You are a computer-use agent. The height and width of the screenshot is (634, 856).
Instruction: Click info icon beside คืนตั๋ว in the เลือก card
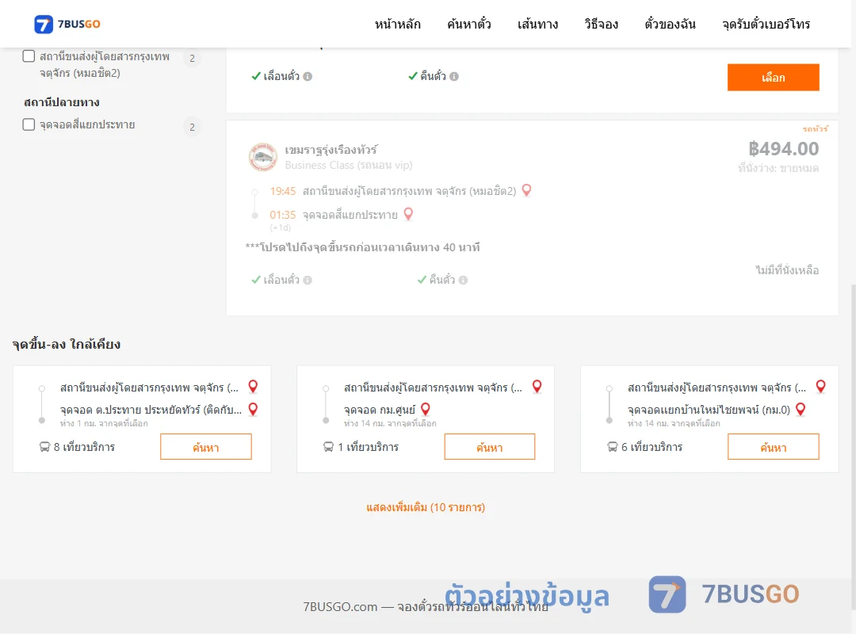[x=454, y=76]
